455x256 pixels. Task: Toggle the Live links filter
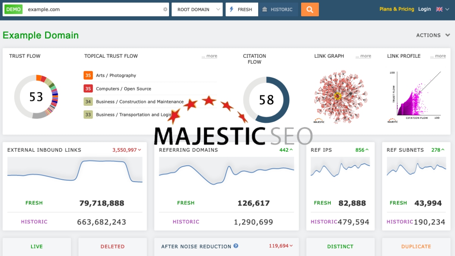click(x=36, y=246)
